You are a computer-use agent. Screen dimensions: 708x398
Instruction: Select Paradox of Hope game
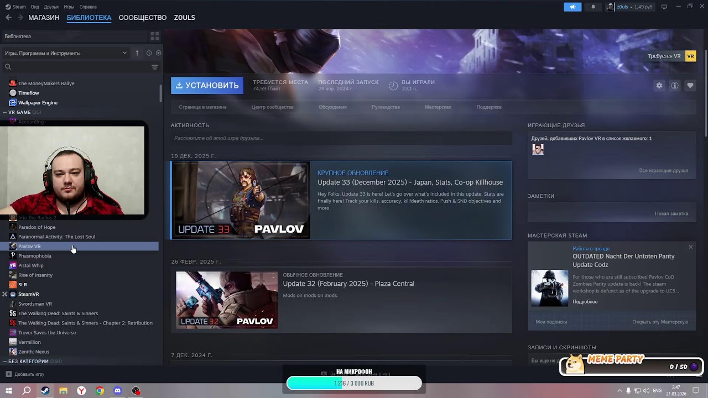[37, 227]
